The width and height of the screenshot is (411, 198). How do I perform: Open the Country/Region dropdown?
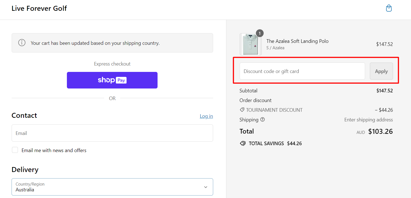point(112,187)
